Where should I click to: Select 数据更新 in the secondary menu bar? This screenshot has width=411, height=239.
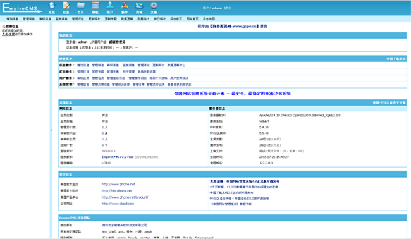(127, 19)
